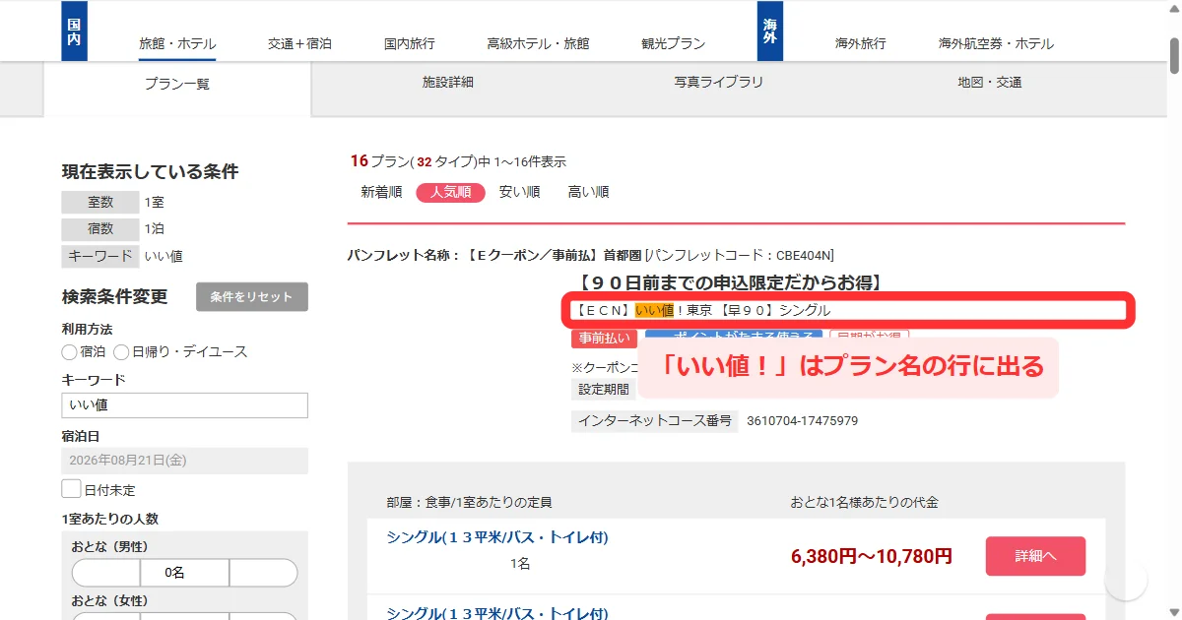Image resolution: width=1182 pixels, height=620 pixels.
Task: Click the 事前払い red tag
Action: (x=604, y=339)
